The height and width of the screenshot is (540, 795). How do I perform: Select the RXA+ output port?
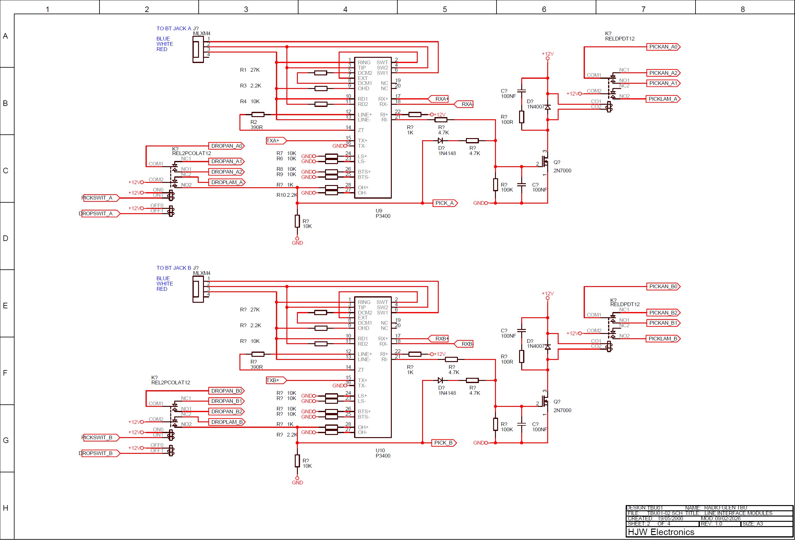click(x=439, y=99)
